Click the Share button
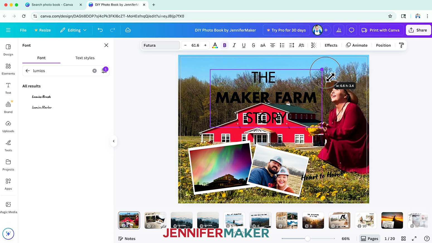Image resolution: width=432 pixels, height=243 pixels. [x=418, y=30]
